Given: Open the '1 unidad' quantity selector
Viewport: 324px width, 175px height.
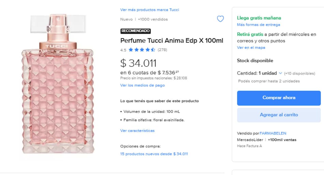Looking at the screenshot, I should (x=268, y=73).
